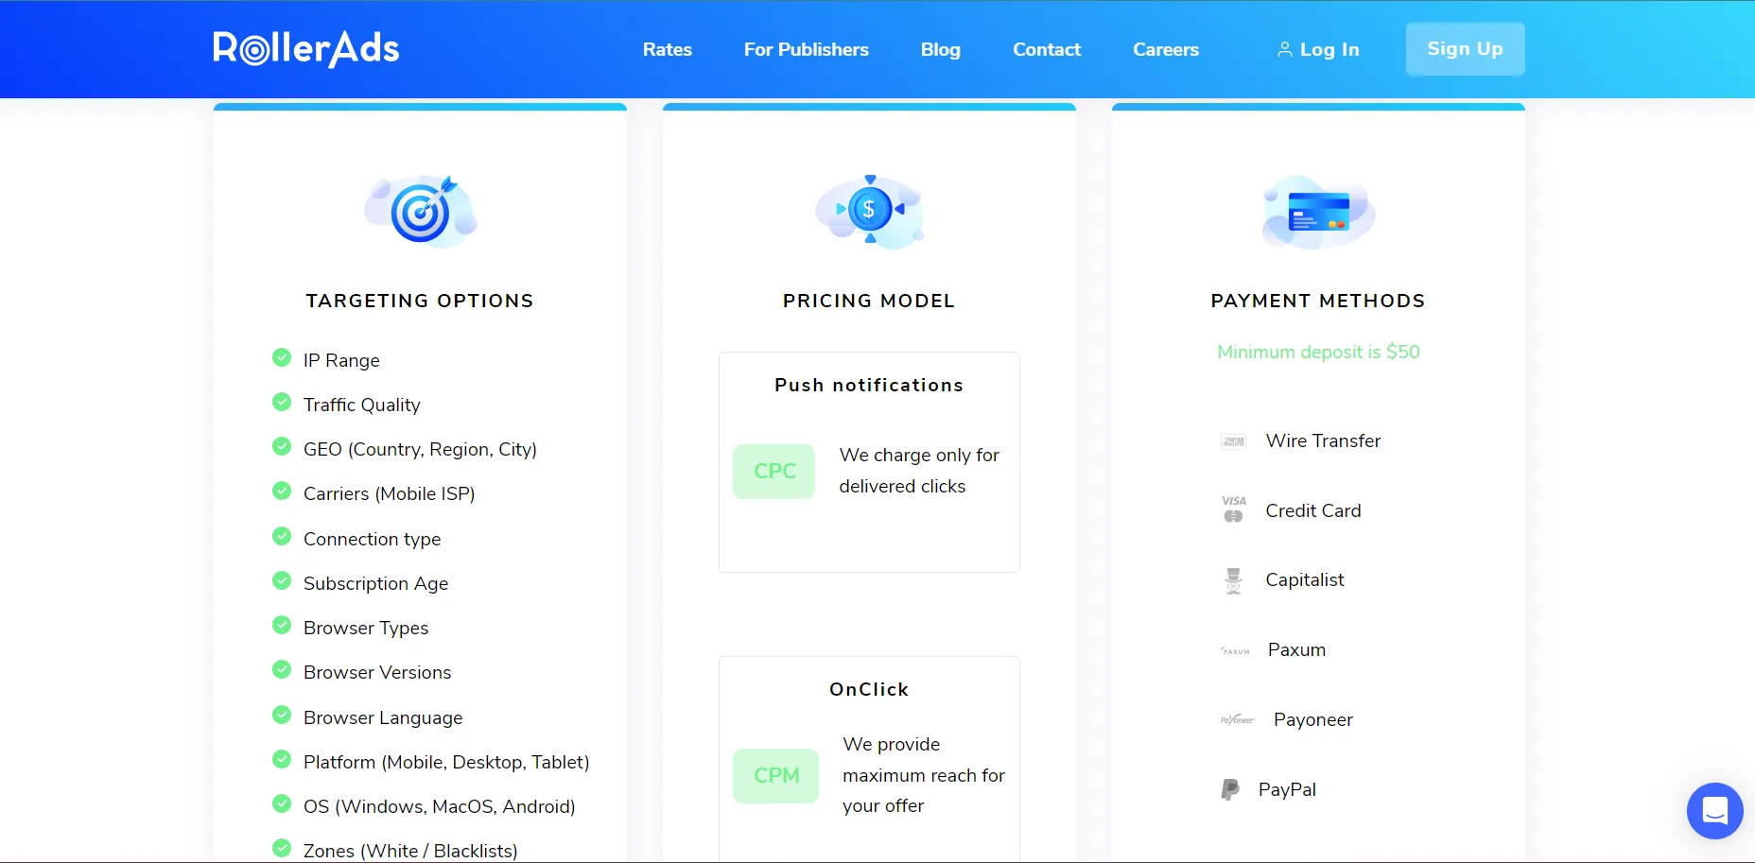
Task: Open the chat widget button
Action: [x=1714, y=811]
